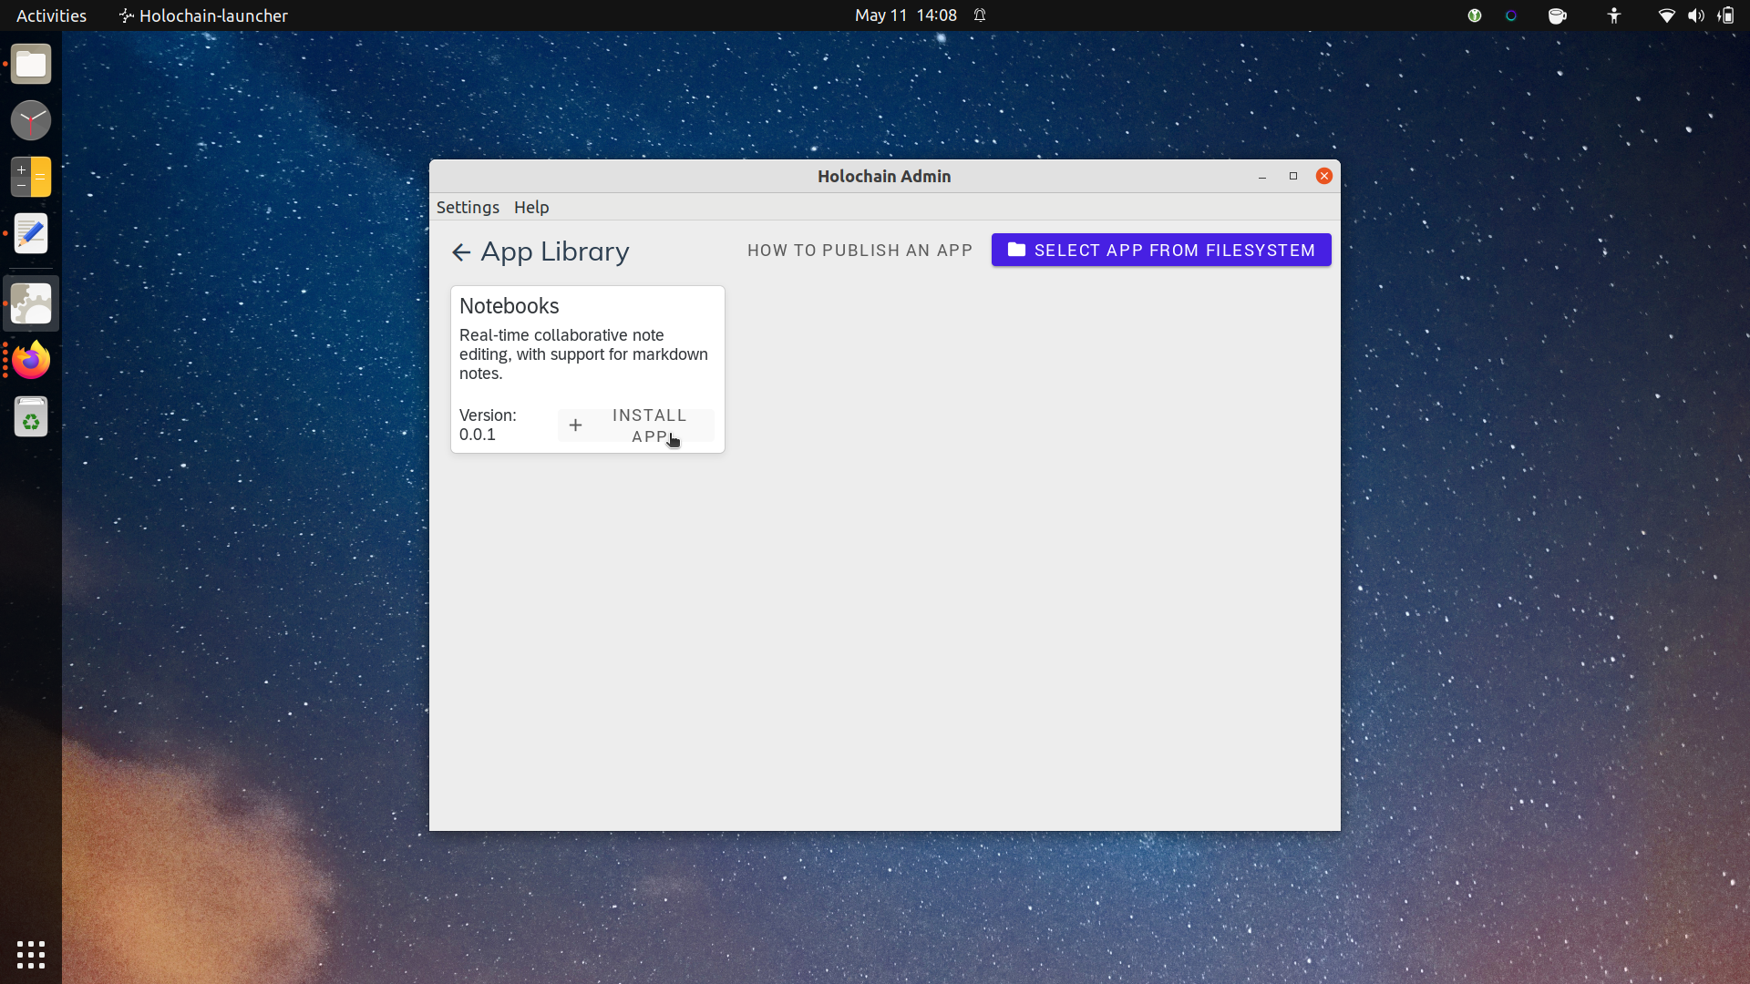This screenshot has height=984, width=1750.
Task: Open How To Publish An App
Action: 860,251
